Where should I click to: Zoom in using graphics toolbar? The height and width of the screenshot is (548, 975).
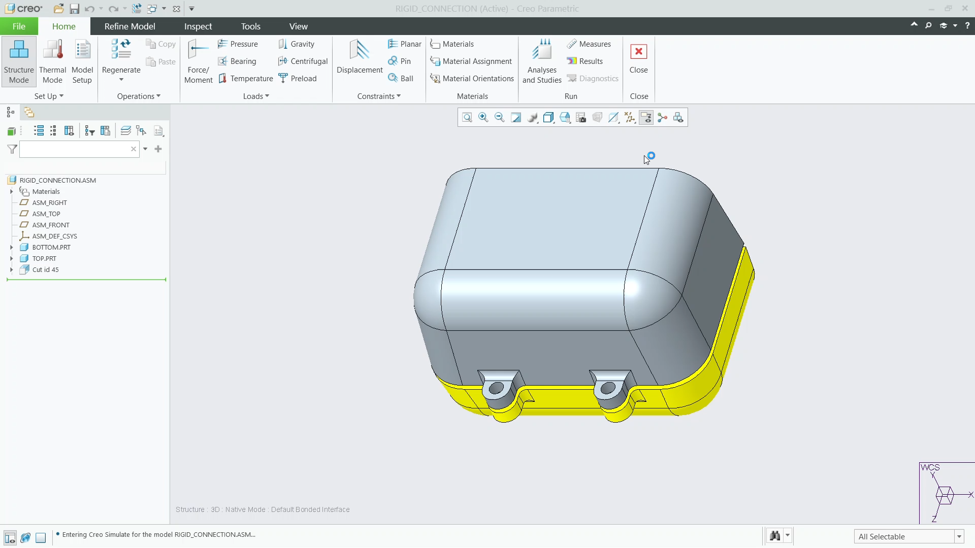[483, 118]
